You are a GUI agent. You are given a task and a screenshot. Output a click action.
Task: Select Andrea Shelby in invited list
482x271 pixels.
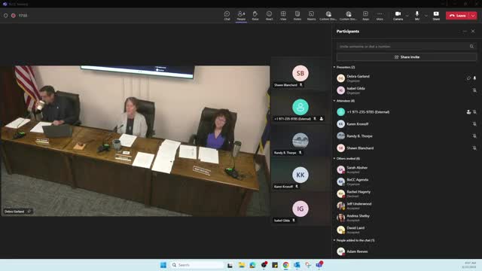pos(406,218)
